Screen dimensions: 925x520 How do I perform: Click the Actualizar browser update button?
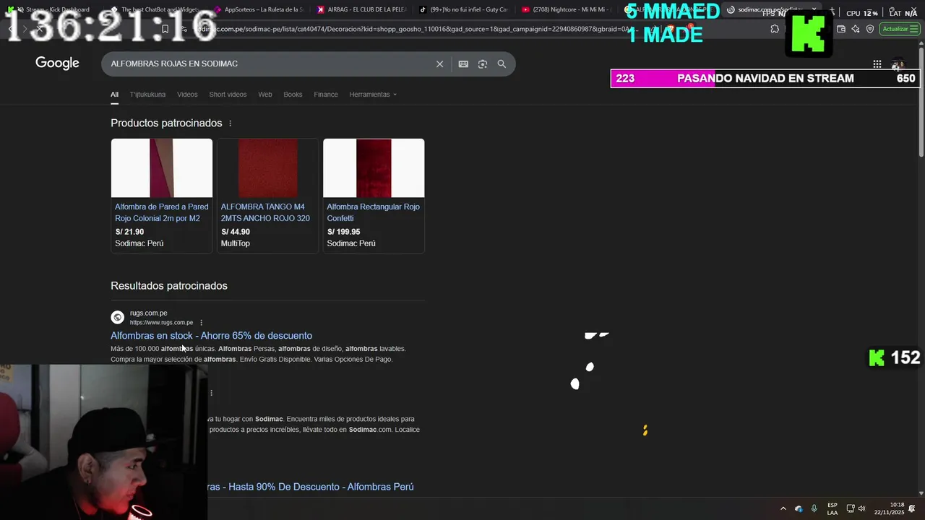(899, 29)
